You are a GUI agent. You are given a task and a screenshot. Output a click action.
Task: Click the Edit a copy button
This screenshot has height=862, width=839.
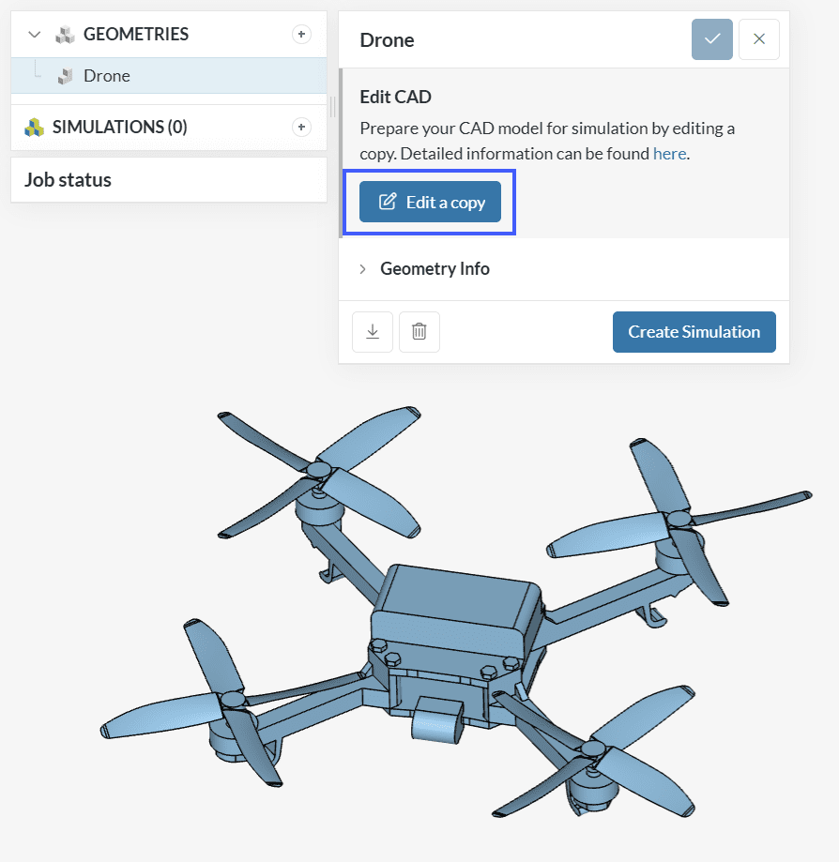click(430, 202)
